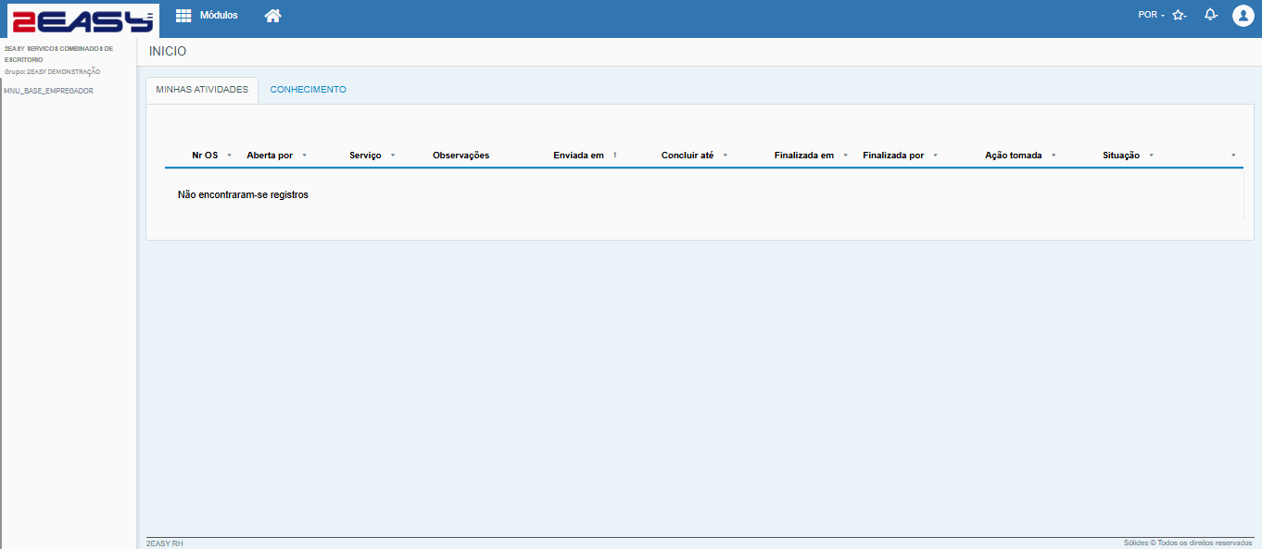Screen dimensions: 1262x549
Task: Select the MINHAS ATIVIDADES tab
Action: [x=202, y=90]
